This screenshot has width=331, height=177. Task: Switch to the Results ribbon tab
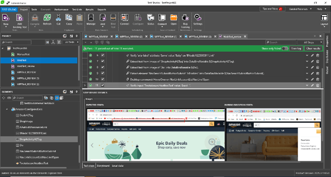(x=90, y=10)
